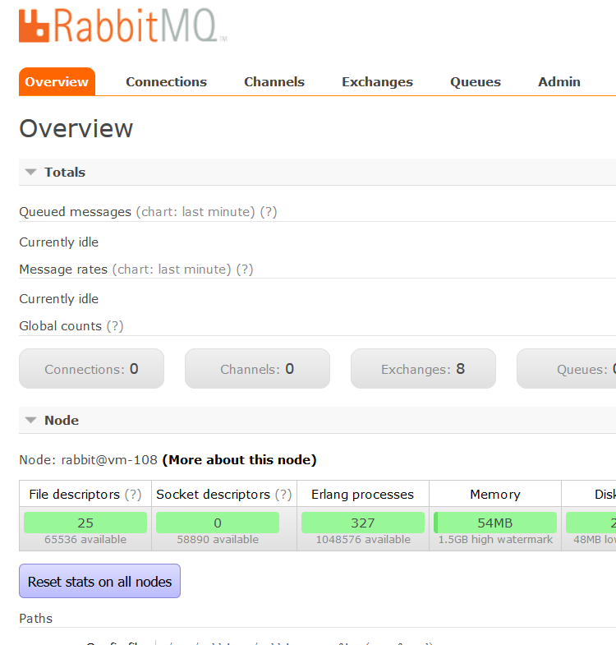Change Message rates chart range (last minute)

pos(172,270)
